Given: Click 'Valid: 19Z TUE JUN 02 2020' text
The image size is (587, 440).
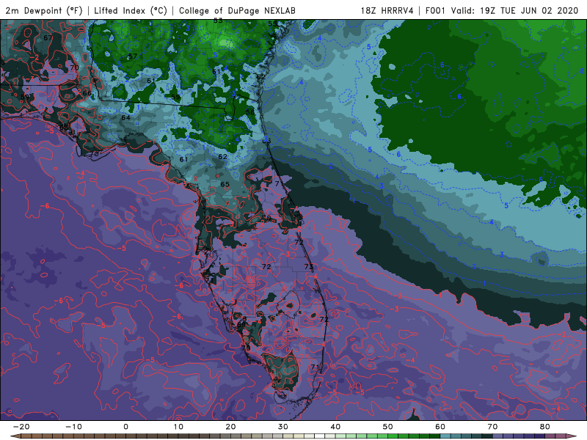Looking at the screenshot, I should (x=515, y=10).
